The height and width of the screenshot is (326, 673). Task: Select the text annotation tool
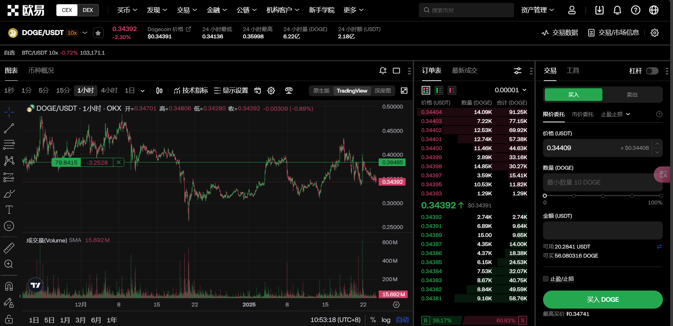point(9,209)
